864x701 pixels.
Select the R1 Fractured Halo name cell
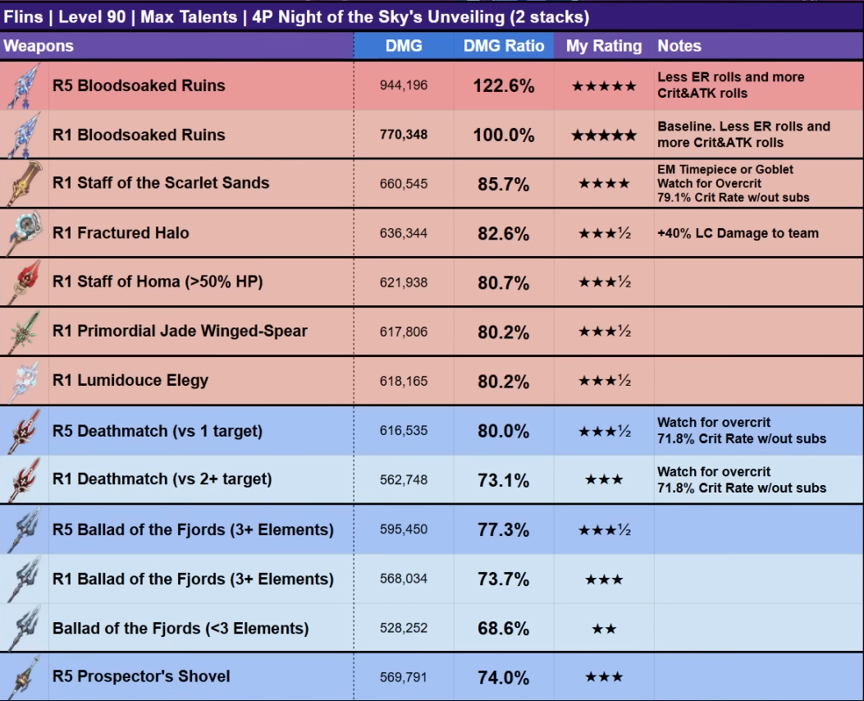(x=201, y=233)
